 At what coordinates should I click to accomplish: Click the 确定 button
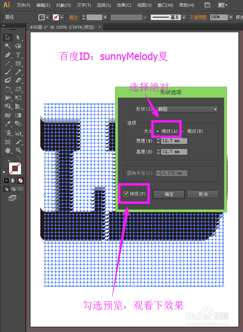pyautogui.click(x=169, y=194)
